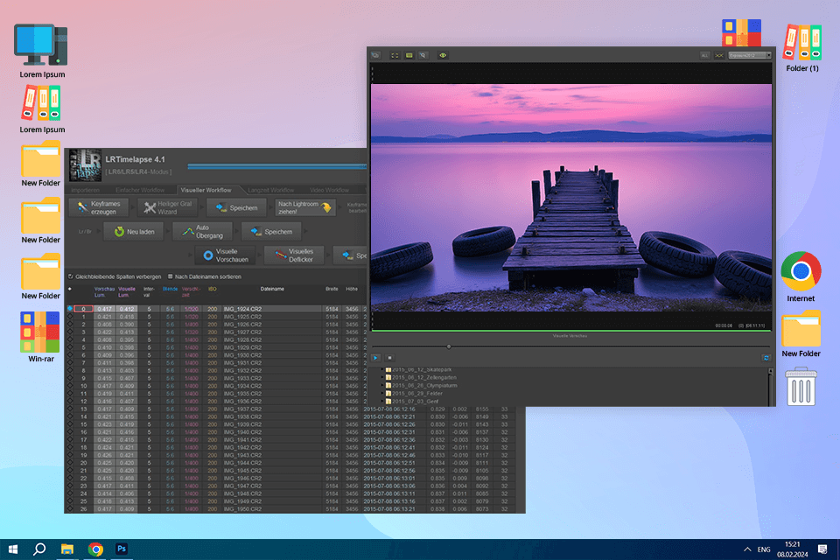The height and width of the screenshot is (560, 840).
Task: Click the yellow curves icon in preview toolbar
Action: point(719,55)
